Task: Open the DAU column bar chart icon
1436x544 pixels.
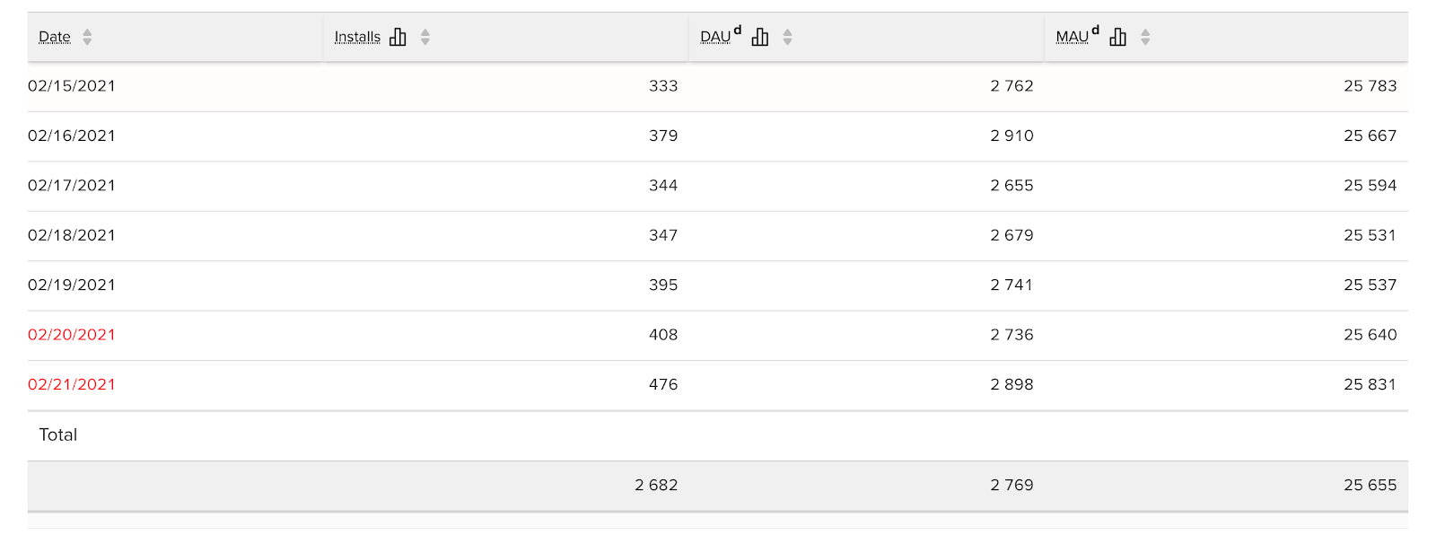Action: point(760,37)
